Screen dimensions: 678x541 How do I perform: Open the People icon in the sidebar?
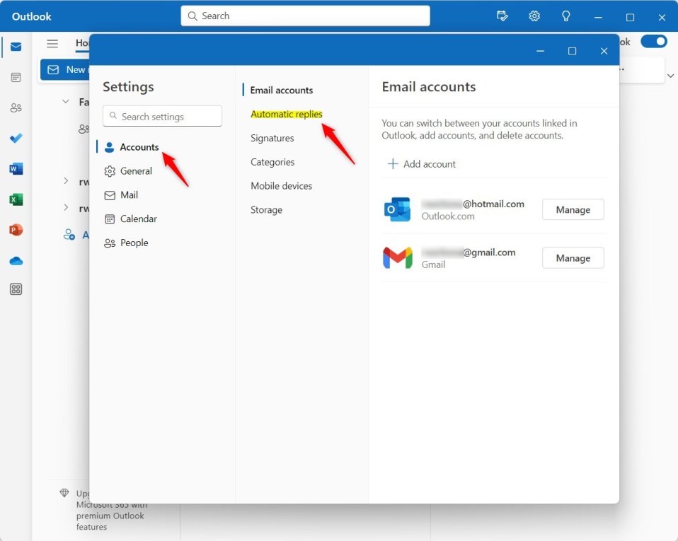pos(16,107)
